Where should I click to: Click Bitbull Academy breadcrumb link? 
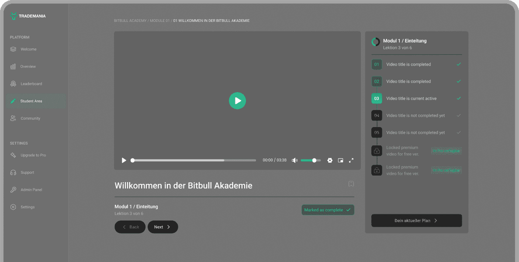130,21
